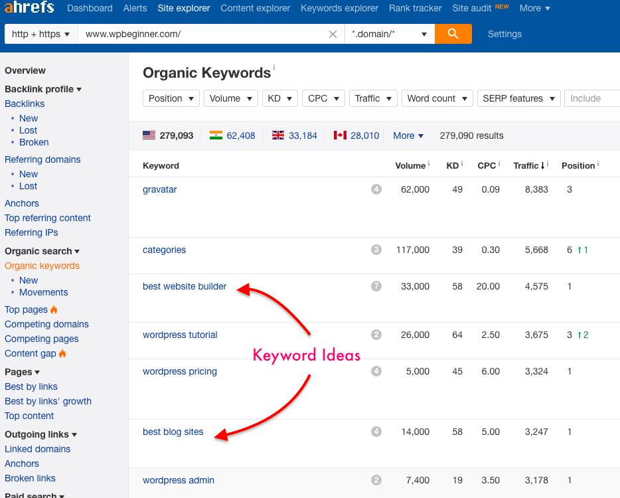Click SERP features badge for wordpress pricing
This screenshot has width=620, height=498.
[x=376, y=371]
